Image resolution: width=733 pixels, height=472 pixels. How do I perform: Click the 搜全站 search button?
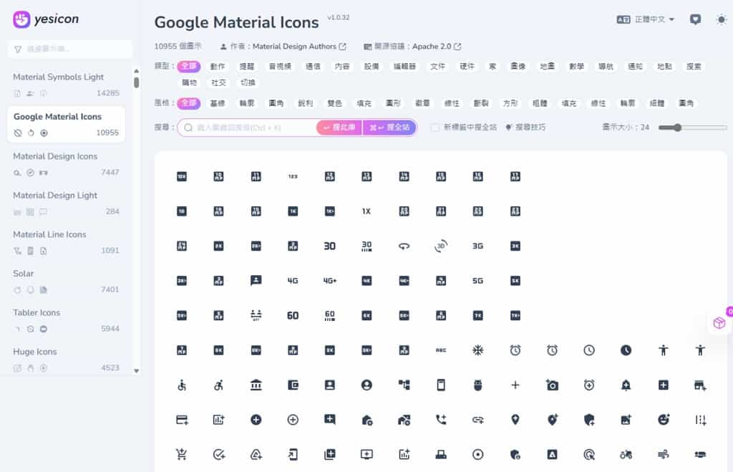coord(389,127)
